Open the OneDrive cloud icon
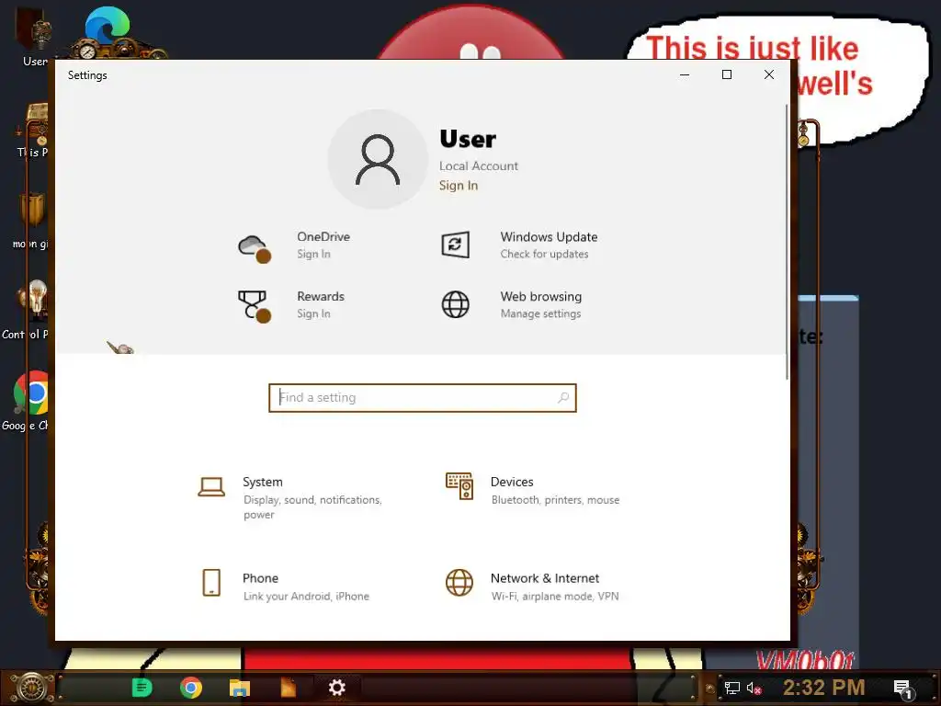 (255, 248)
